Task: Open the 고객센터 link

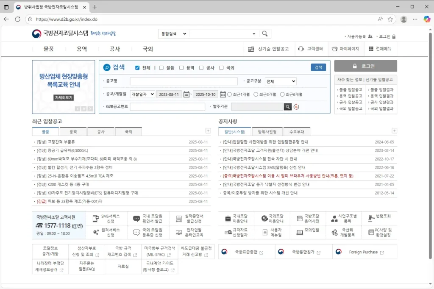Action: 311,49
